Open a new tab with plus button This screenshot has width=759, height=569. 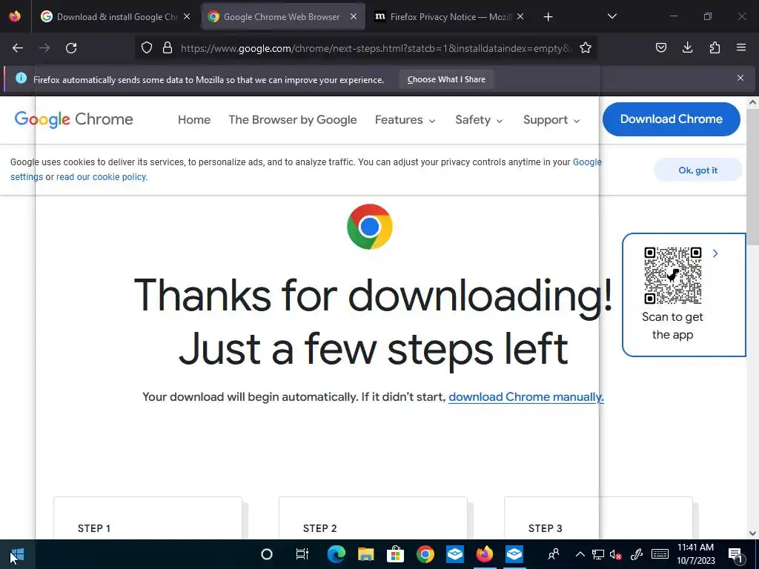548,17
